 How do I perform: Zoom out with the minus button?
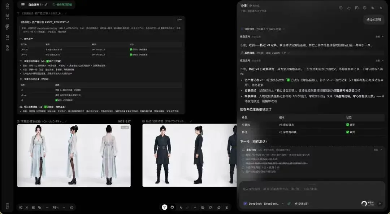tap(47, 208)
